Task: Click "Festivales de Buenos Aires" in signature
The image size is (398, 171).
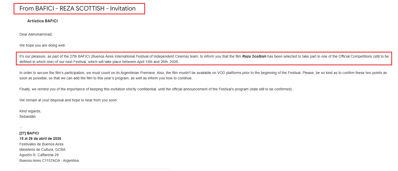Action: (x=42, y=144)
